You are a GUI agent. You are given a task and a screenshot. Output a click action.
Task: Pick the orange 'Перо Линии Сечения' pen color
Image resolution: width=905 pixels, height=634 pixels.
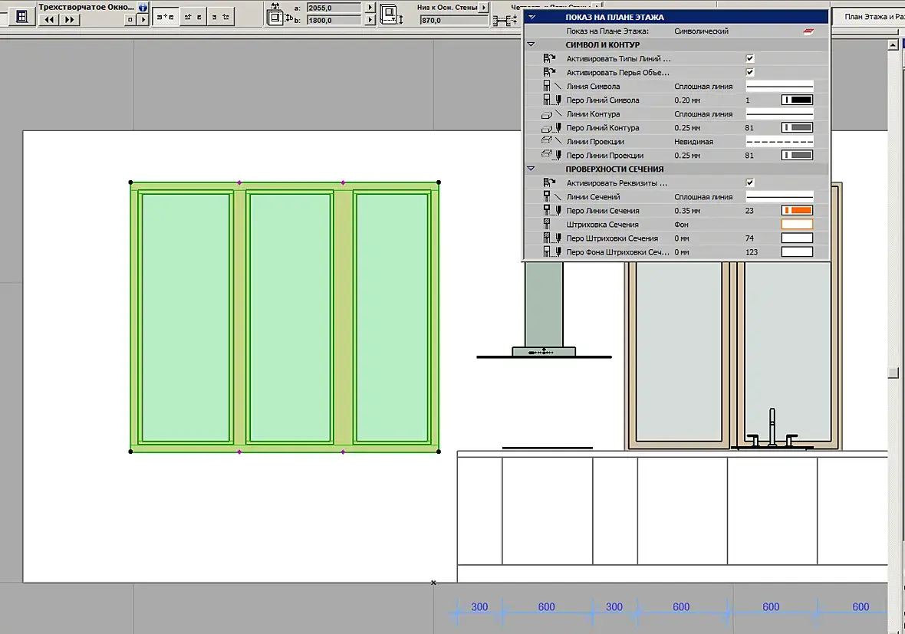click(x=797, y=211)
